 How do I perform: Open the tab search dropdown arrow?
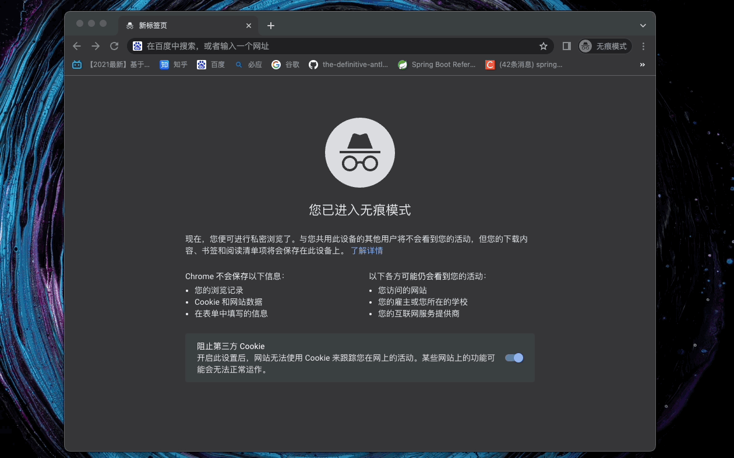(643, 26)
